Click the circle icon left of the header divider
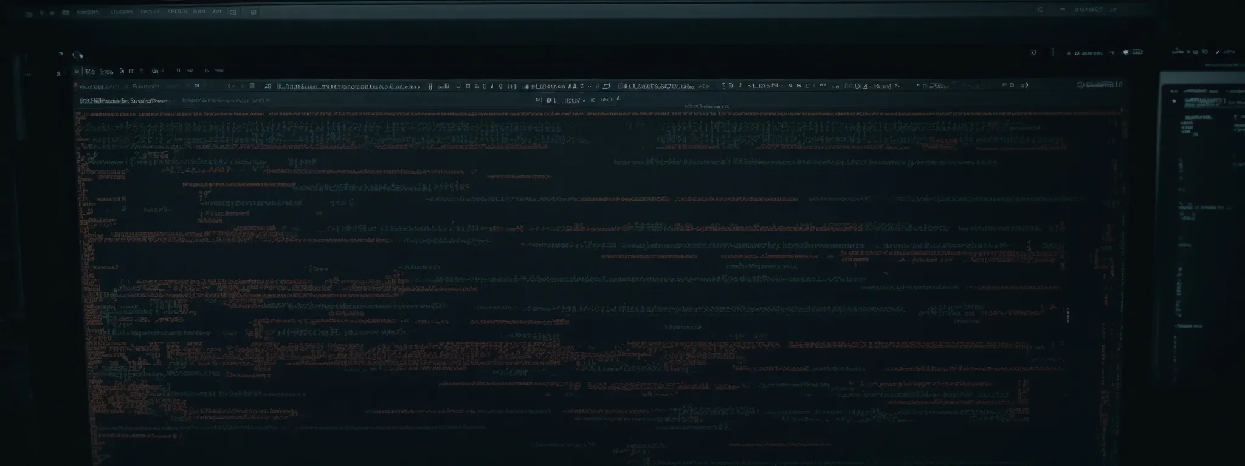The image size is (1245, 466). point(1033,53)
